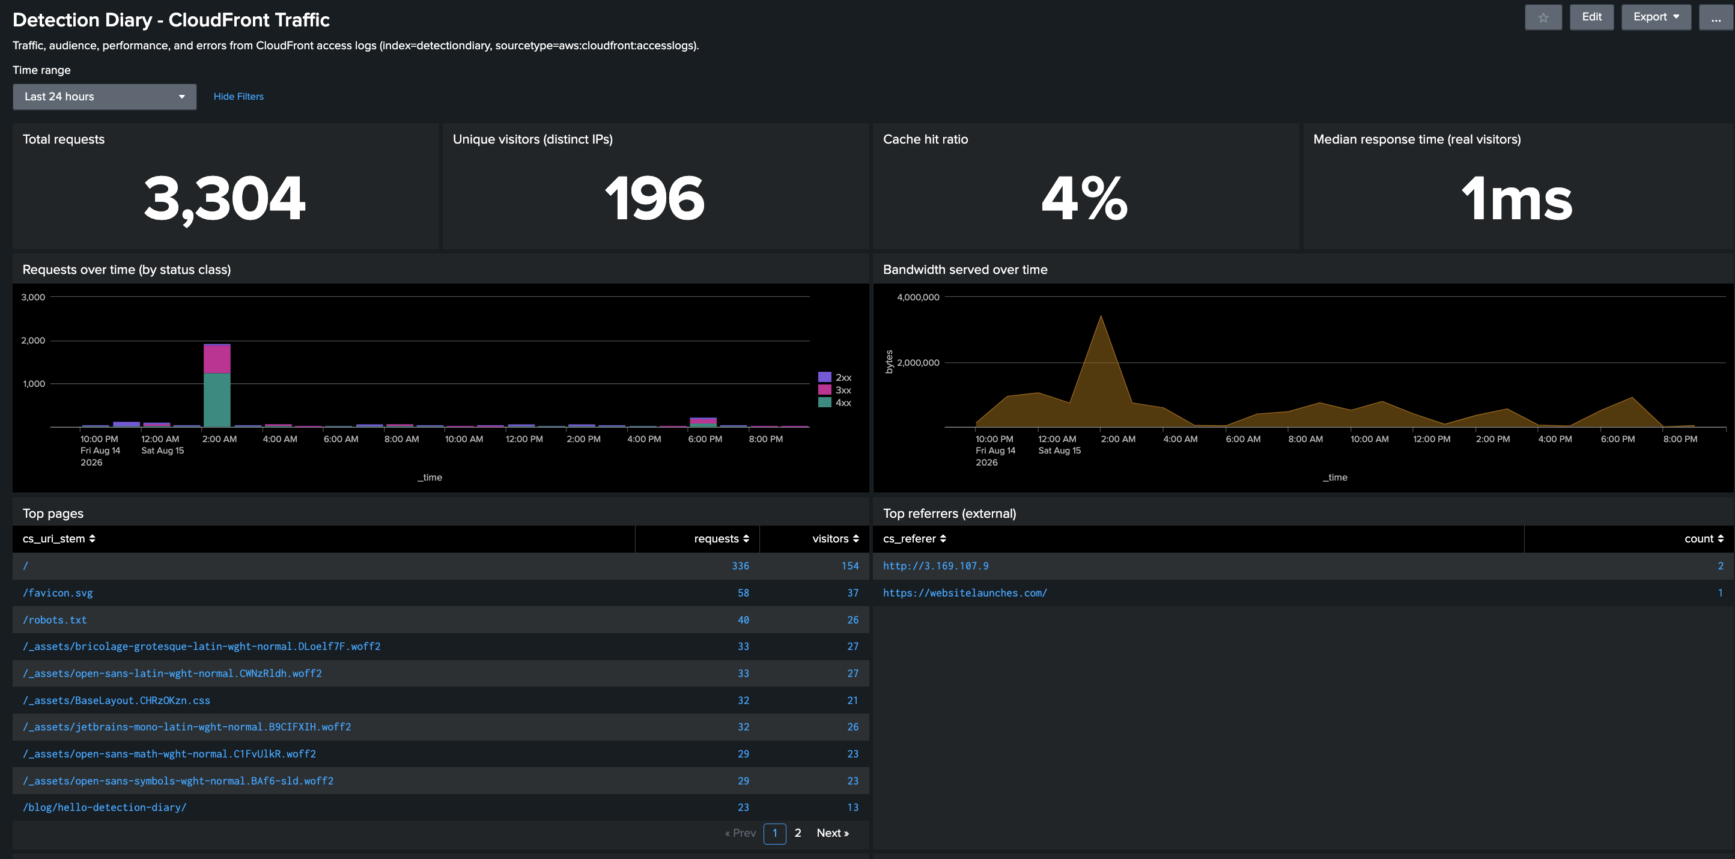Sort referrers by count column

1704,539
